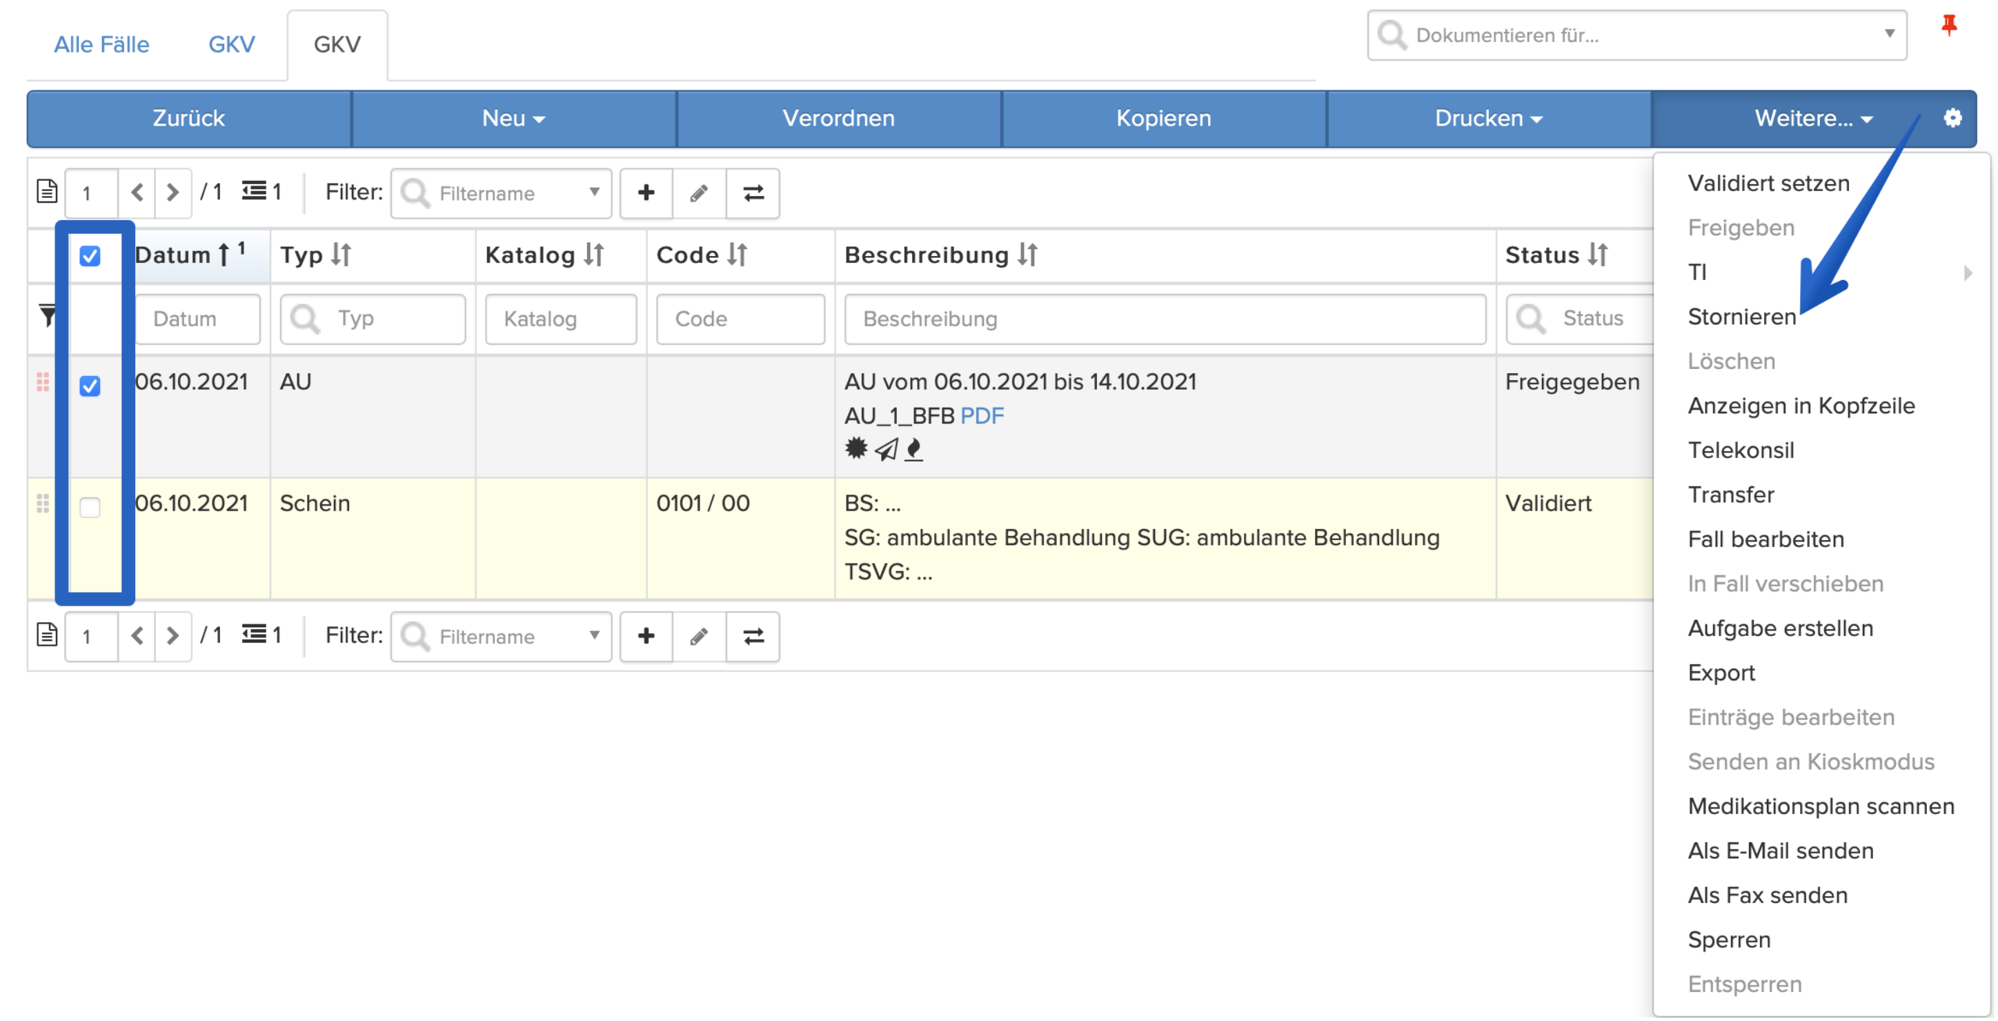Choose Medikationsplan scannen
This screenshot has height=1021, width=1998.
point(1821,807)
